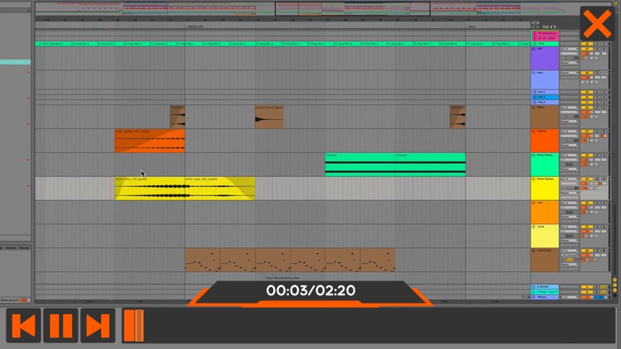Toggle the A Reverb track activator
The image size is (621, 349).
(x=587, y=287)
